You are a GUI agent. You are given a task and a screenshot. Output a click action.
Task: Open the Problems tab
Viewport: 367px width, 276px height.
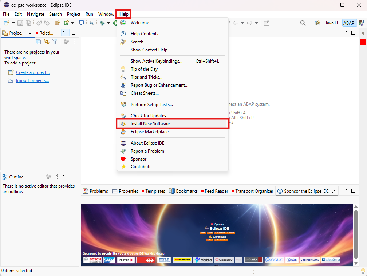point(95,191)
